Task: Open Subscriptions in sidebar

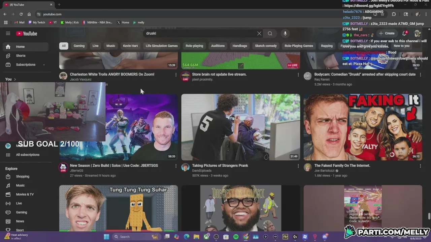Action: click(25, 65)
